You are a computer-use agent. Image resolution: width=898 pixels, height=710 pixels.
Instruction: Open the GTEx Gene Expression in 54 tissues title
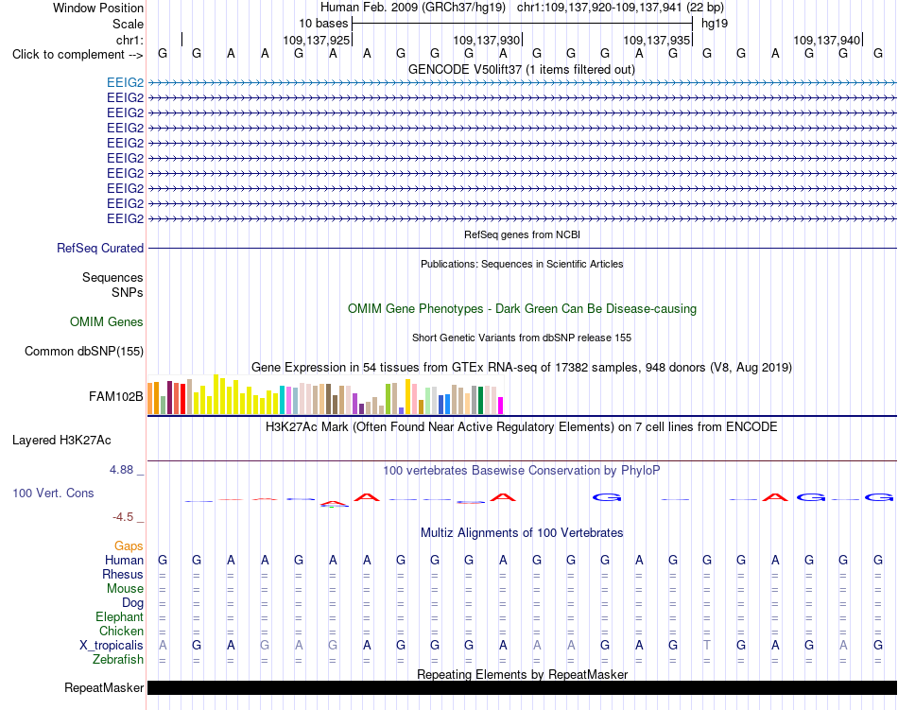(x=522, y=368)
